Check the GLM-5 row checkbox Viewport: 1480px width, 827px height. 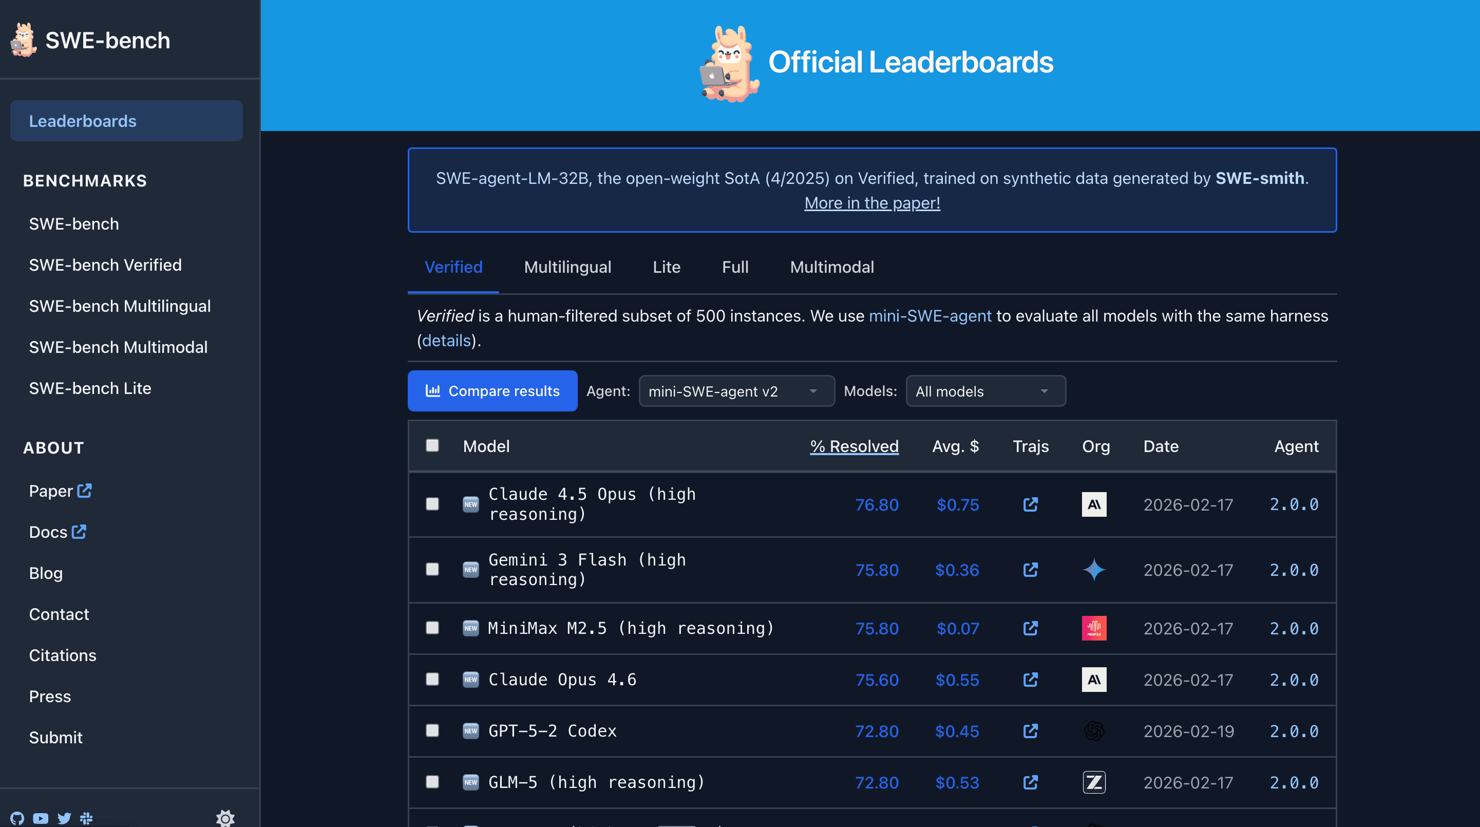[x=432, y=782]
